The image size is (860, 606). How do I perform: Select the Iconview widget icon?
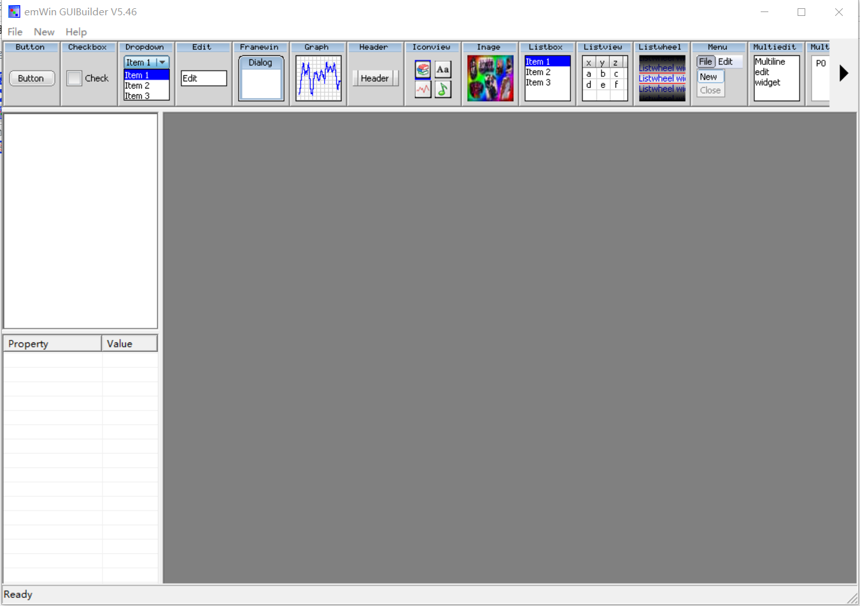pos(433,79)
